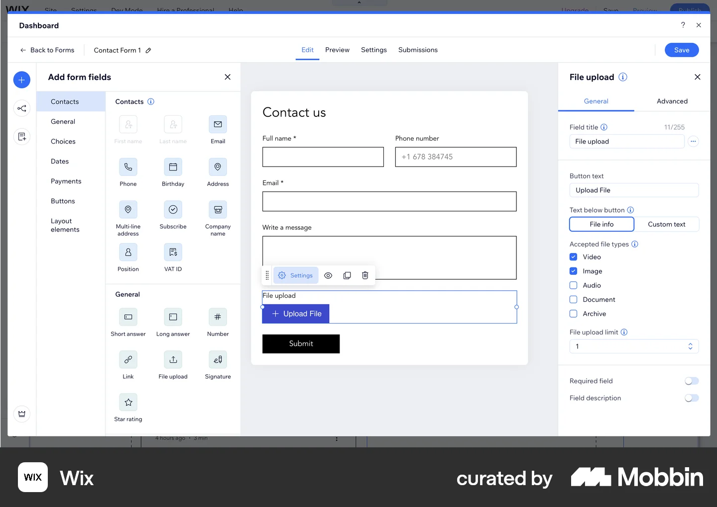Click the Field title input box

coord(627,142)
